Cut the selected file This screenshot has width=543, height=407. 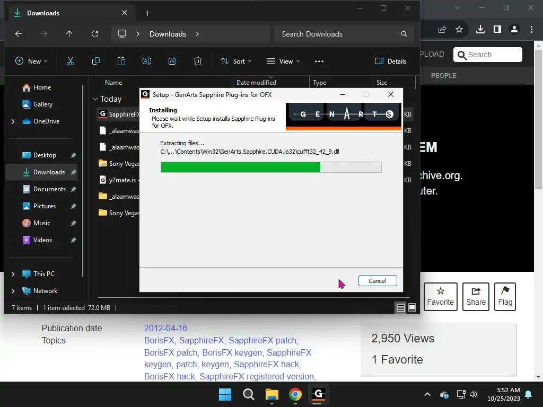[x=71, y=61]
